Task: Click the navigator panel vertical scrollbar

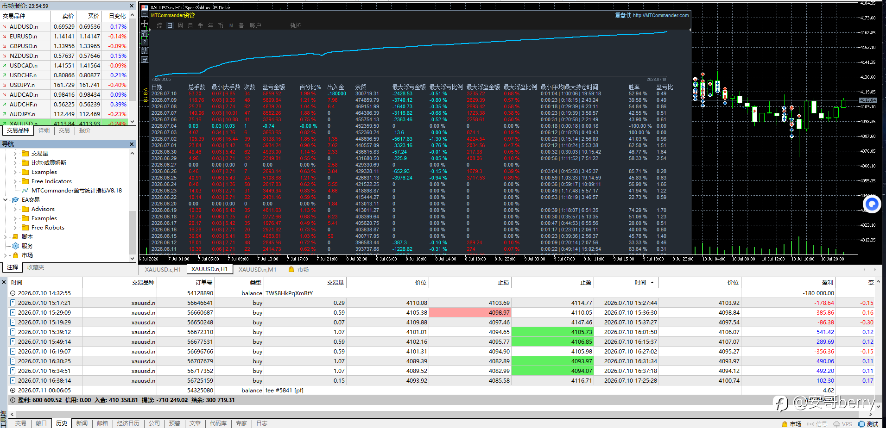Action: click(132, 206)
